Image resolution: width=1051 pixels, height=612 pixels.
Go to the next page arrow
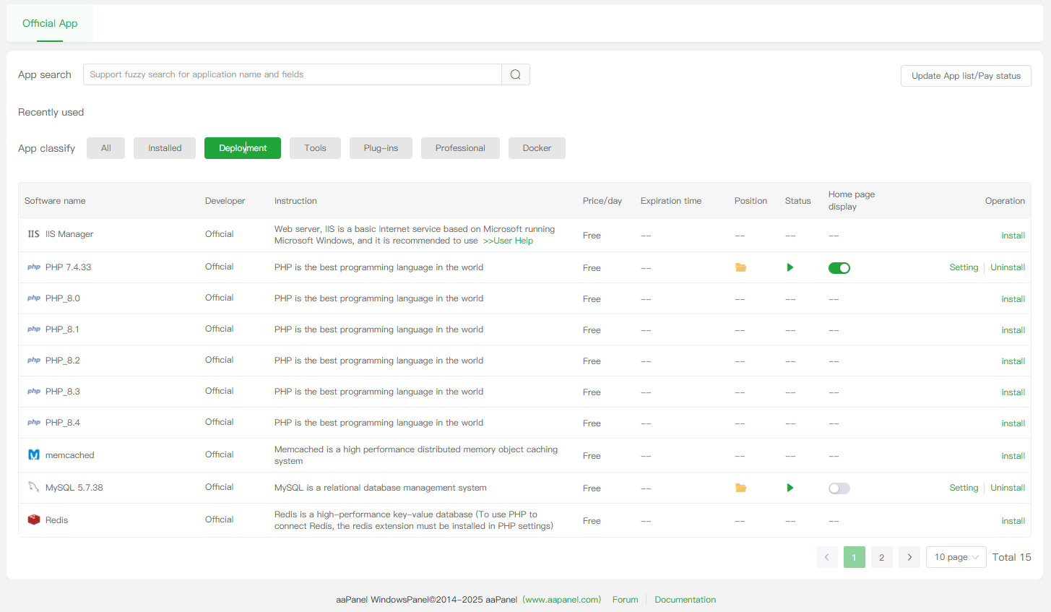[x=909, y=557]
